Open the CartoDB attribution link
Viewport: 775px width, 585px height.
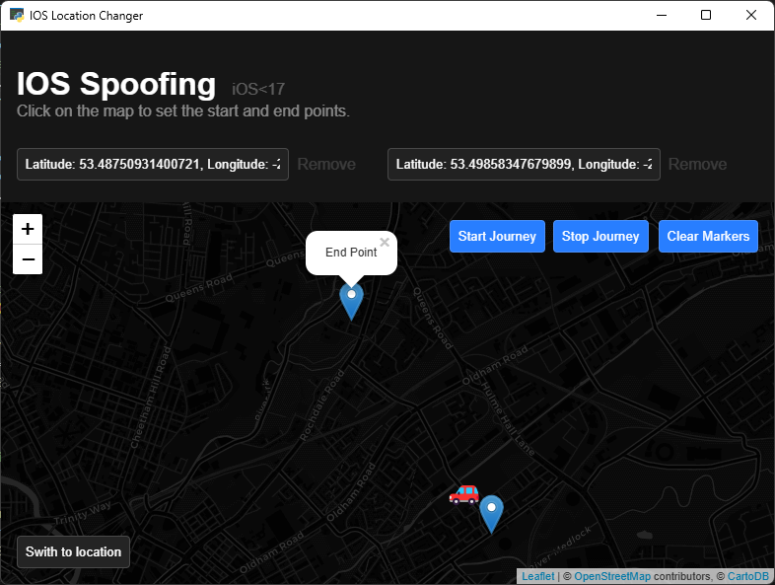747,576
